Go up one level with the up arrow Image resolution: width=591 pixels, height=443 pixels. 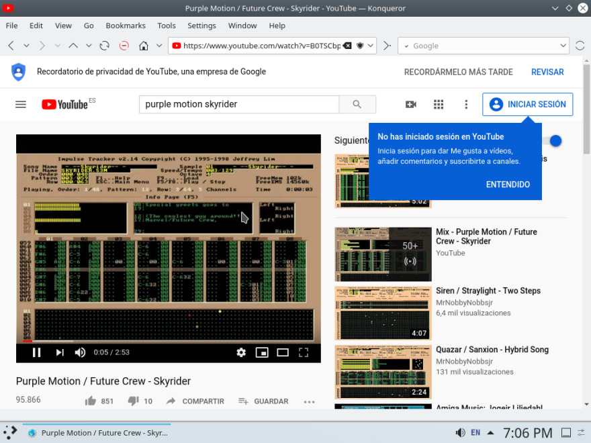73,46
